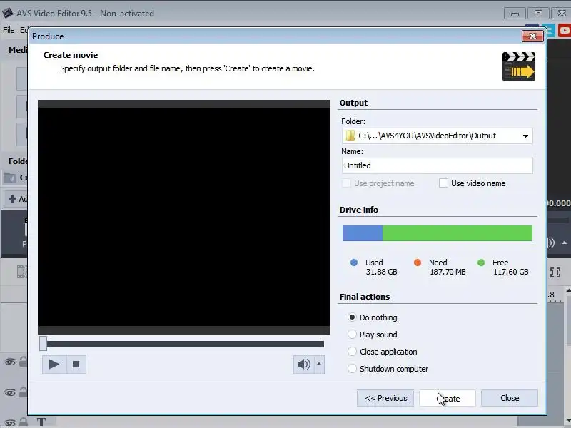Click the yellow folder icon in Folder field

(x=350, y=136)
